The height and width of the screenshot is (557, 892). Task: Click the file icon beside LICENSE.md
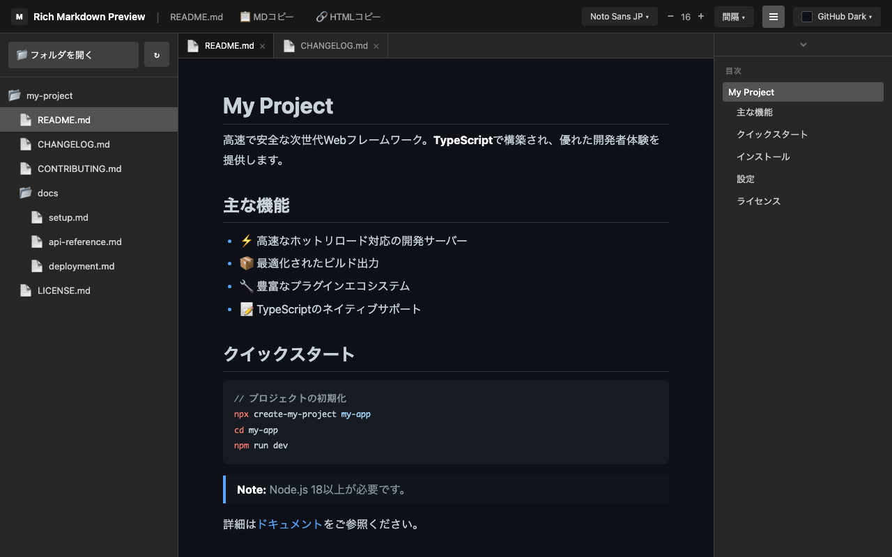[x=26, y=290]
